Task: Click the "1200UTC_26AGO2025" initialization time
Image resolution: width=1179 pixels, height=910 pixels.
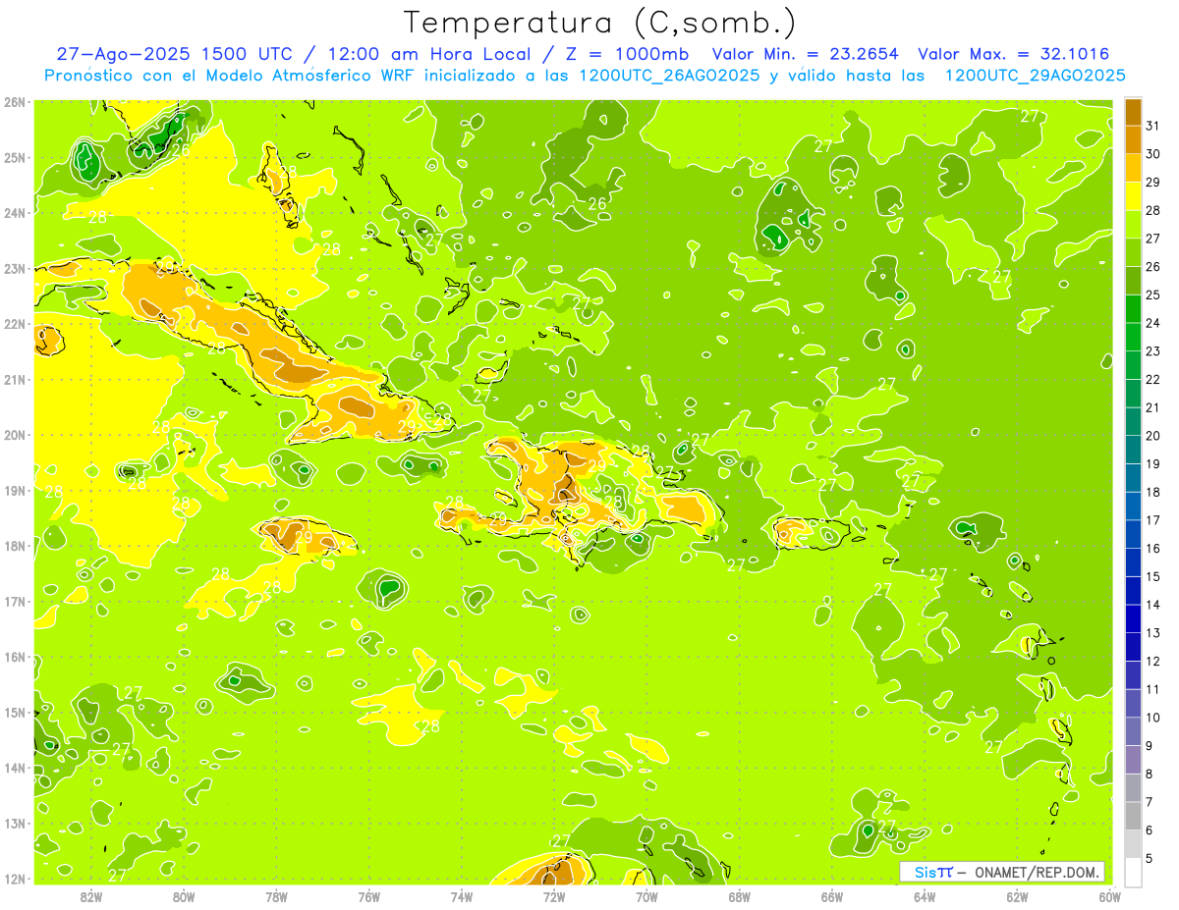Action: pyautogui.click(x=667, y=76)
